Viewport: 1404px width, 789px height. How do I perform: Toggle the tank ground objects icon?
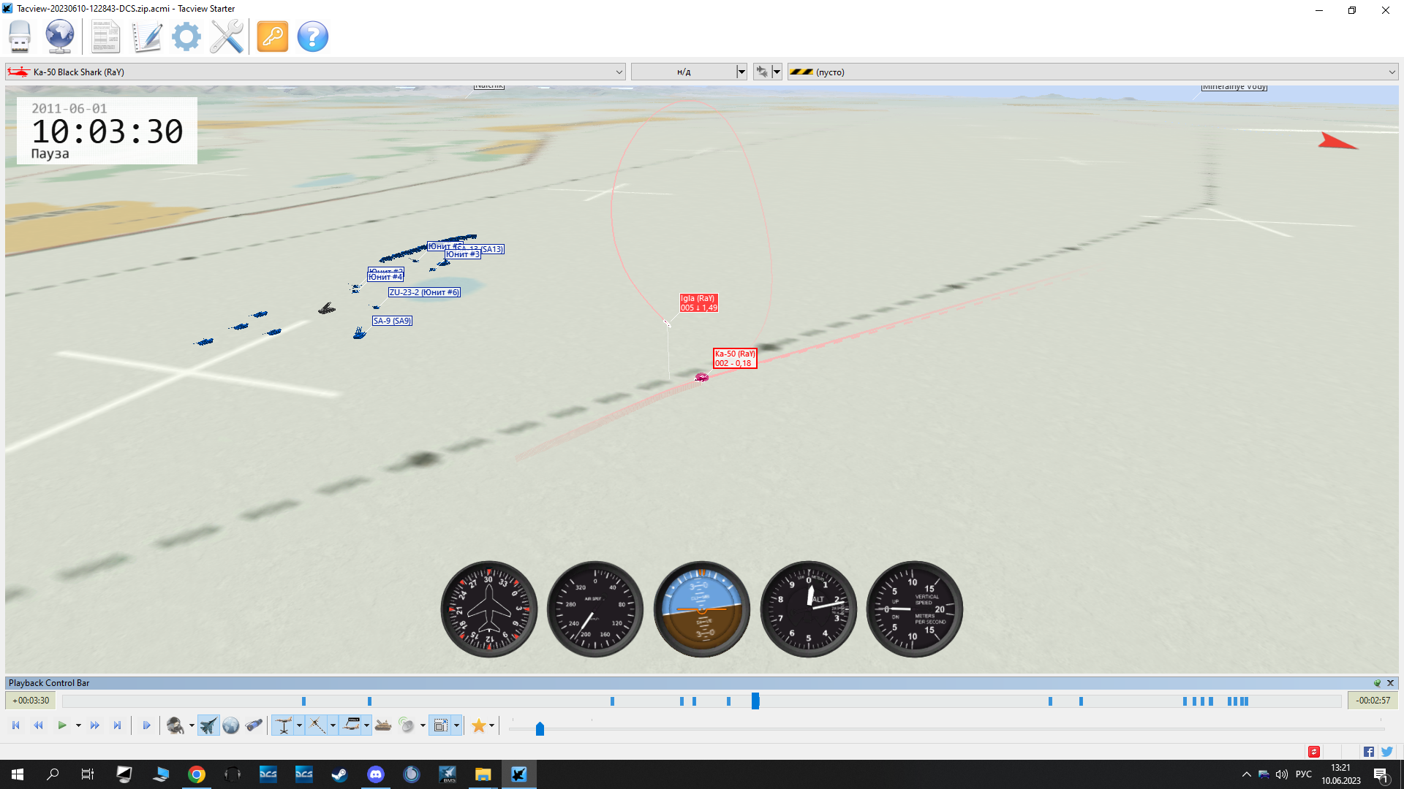point(383,725)
